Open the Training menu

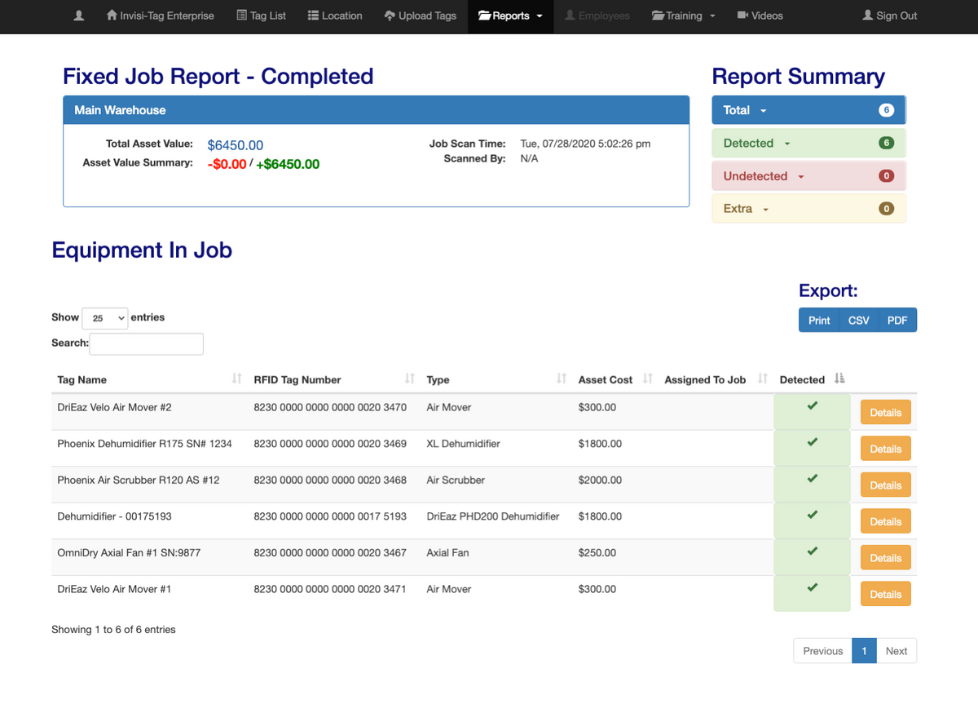click(x=683, y=15)
